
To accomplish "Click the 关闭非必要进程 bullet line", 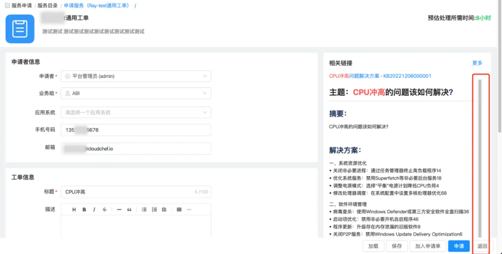I will [385, 171].
